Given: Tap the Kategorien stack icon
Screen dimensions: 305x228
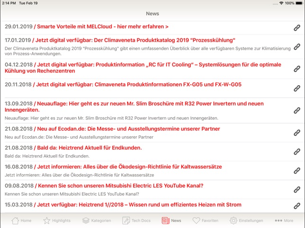Looking at the screenshot, I should [86, 220].
